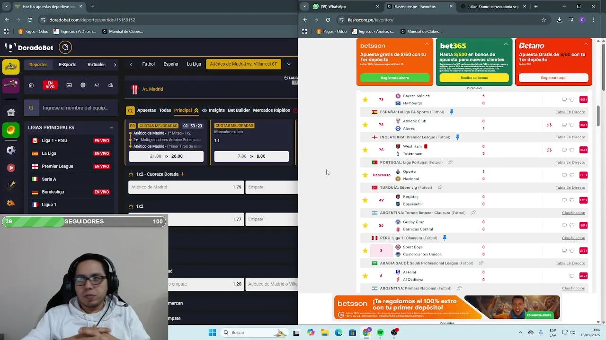Open the gear settings icon in DoradoBet
This screenshot has height=340, width=606.
click(x=83, y=85)
